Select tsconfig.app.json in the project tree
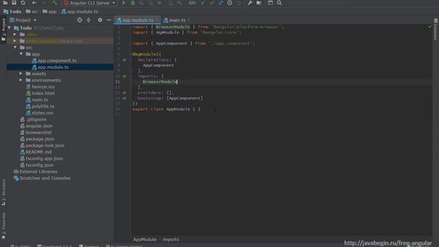Viewport: 439px width, 247px height. [44, 158]
